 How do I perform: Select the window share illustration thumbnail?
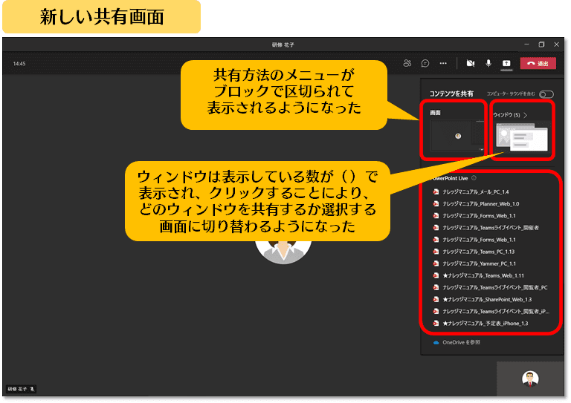pos(522,137)
